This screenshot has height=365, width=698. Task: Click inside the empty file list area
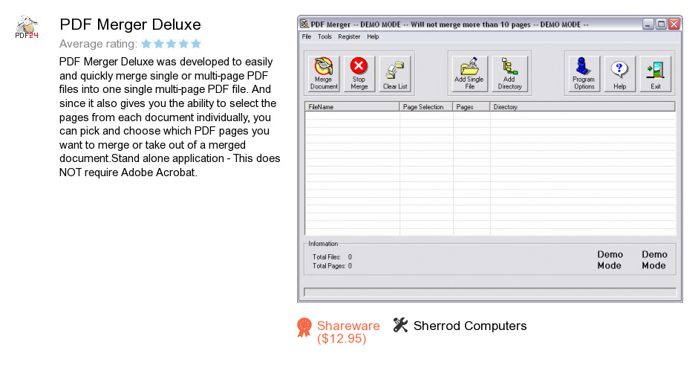490,173
